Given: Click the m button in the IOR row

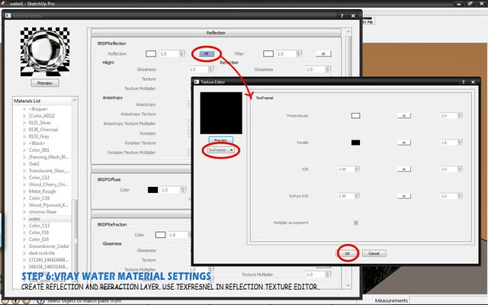Looking at the screenshot, I should pos(404,169).
